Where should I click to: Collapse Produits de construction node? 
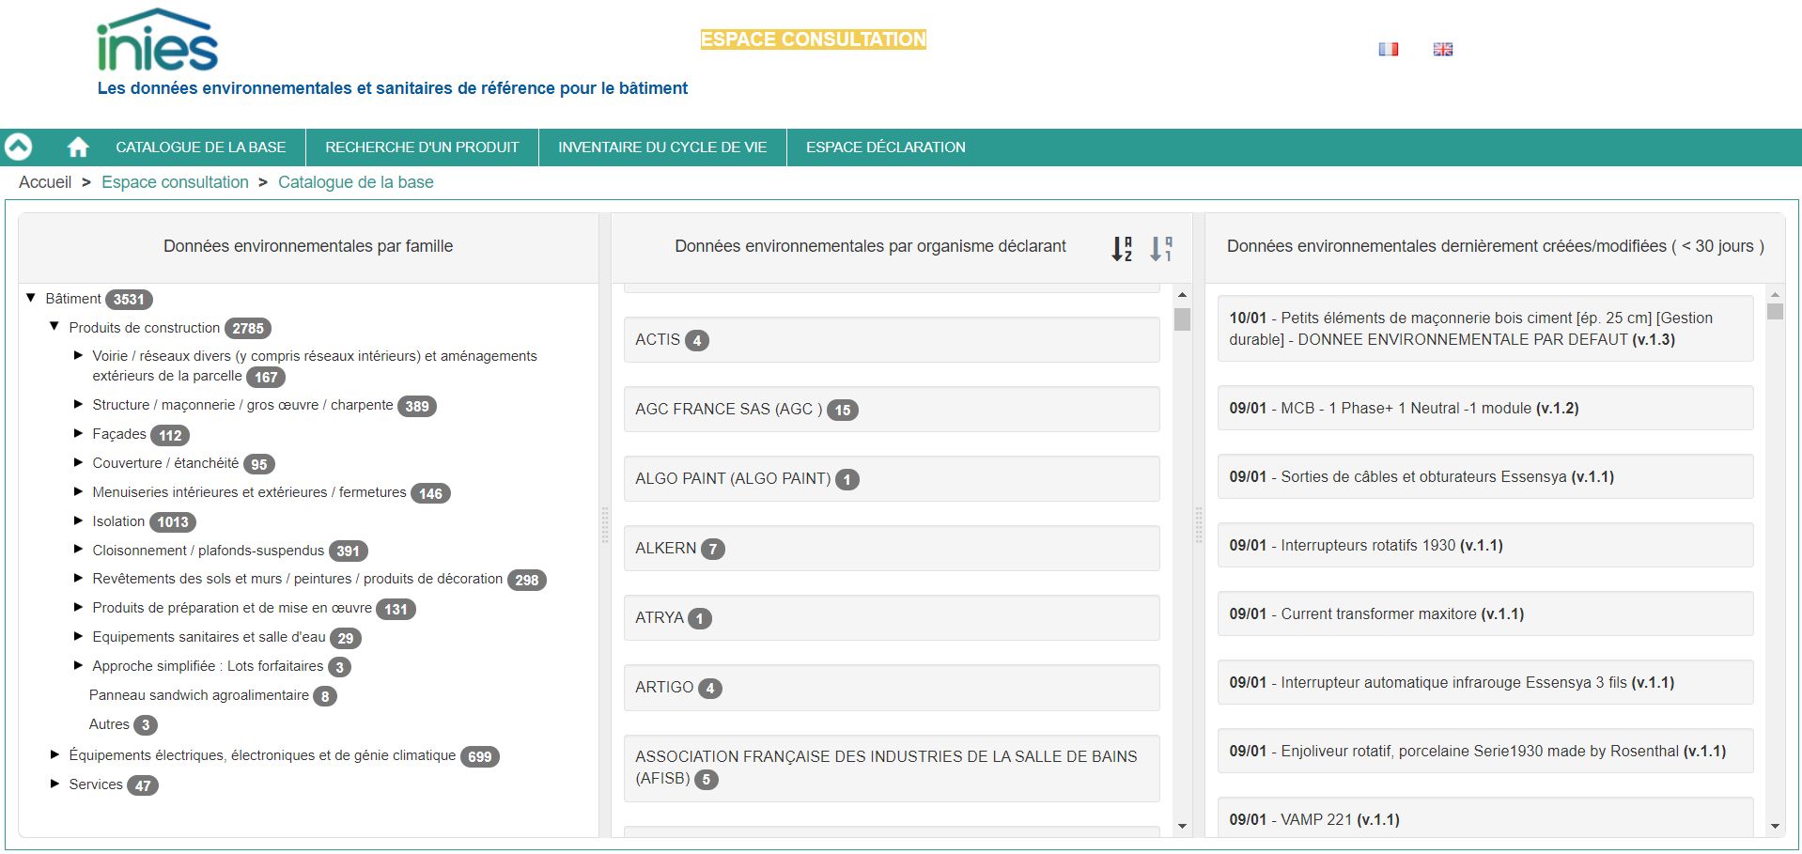54,327
